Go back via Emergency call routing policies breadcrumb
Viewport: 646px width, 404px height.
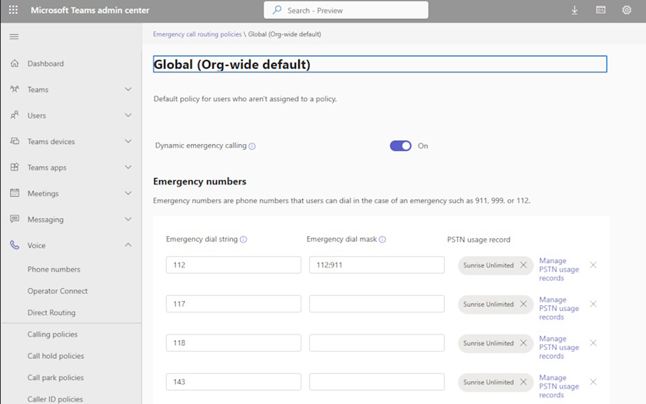pos(197,34)
